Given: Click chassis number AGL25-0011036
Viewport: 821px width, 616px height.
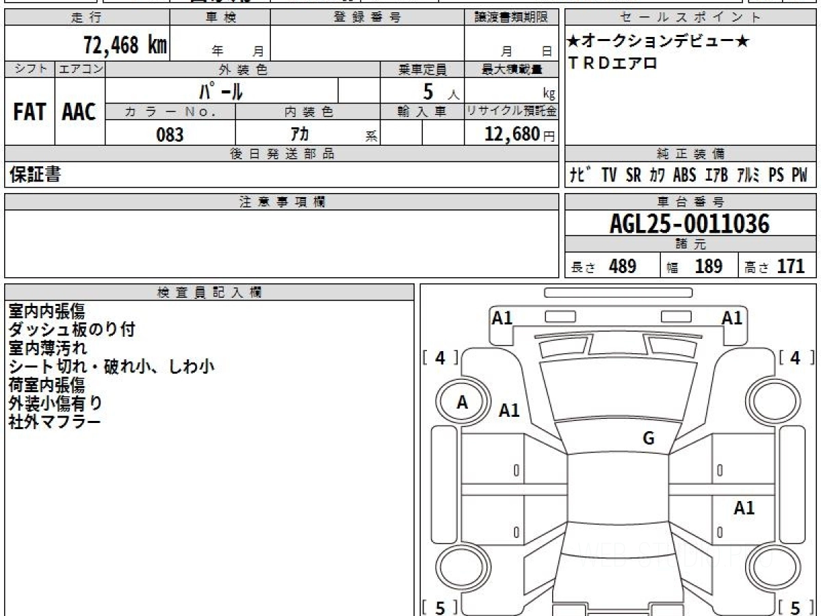Looking at the screenshot, I should pos(690,223).
